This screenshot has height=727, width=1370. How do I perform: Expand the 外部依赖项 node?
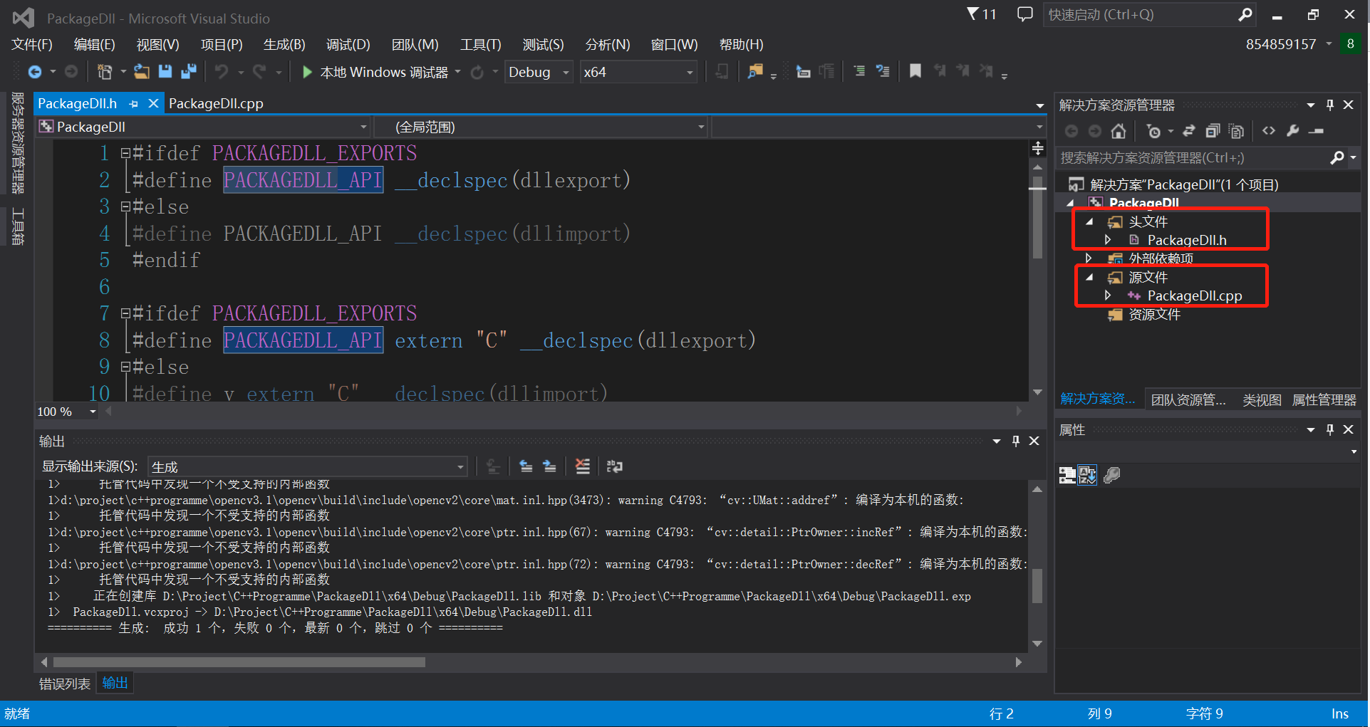[x=1089, y=258]
